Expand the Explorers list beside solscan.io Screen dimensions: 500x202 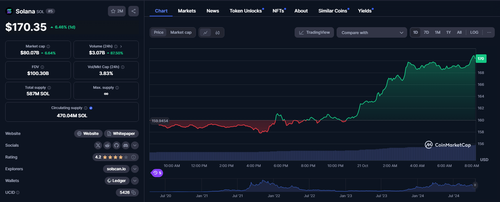tap(135, 169)
